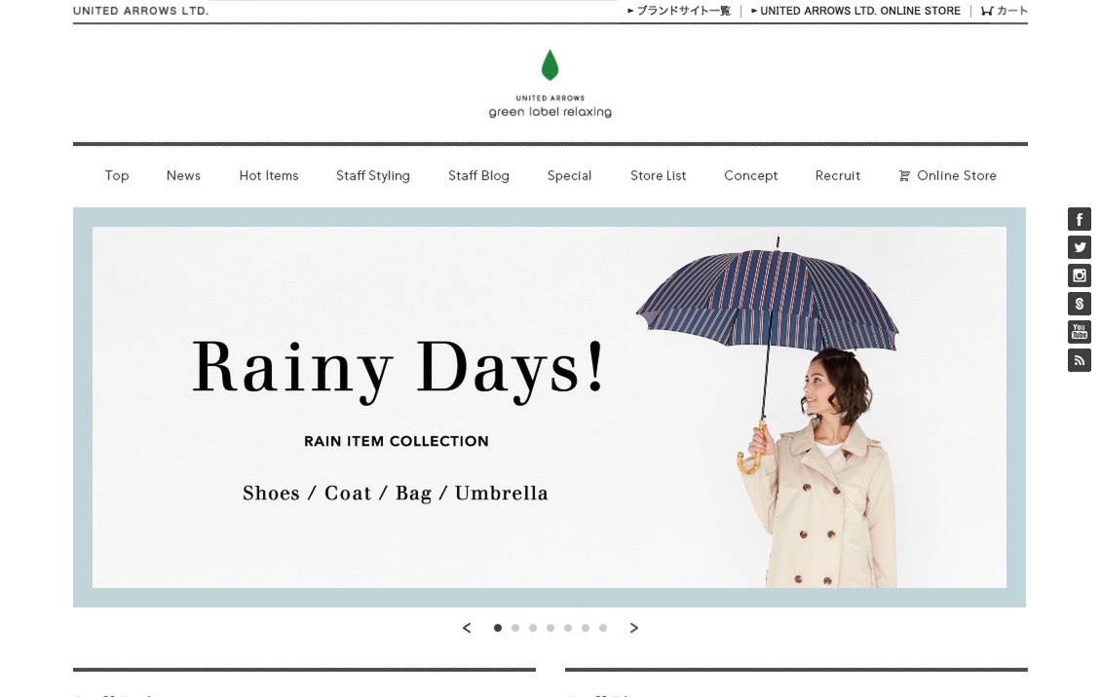Click the S-shaped social icon below Instagram
Image resolution: width=1101 pixels, height=697 pixels.
click(x=1080, y=304)
